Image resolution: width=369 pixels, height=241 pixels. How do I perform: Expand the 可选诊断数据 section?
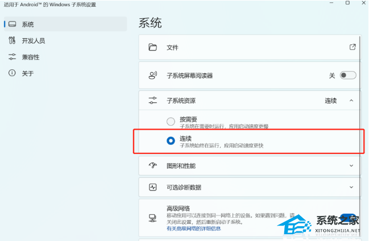(351, 187)
